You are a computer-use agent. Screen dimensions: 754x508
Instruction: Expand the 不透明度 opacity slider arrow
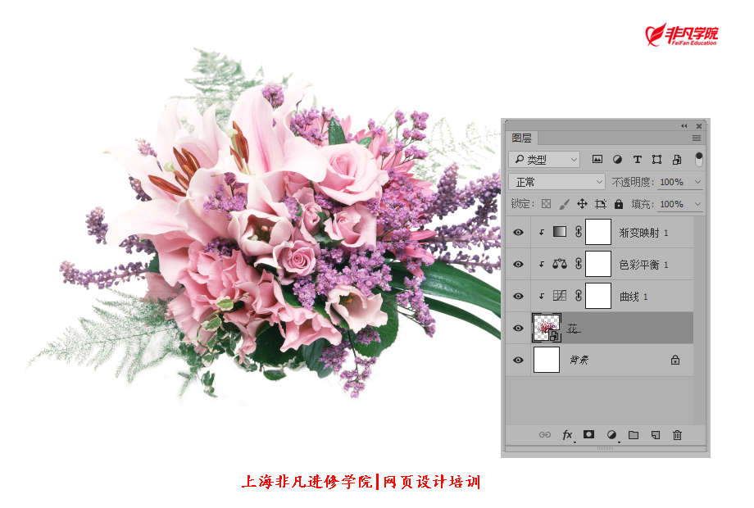click(x=697, y=182)
